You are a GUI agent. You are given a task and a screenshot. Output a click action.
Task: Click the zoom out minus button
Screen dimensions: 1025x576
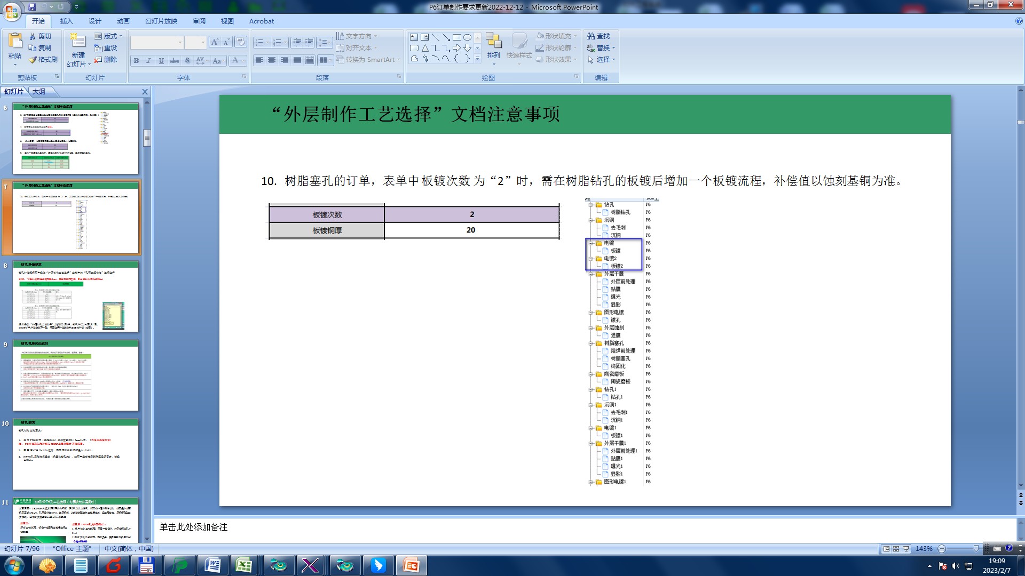coord(942,549)
